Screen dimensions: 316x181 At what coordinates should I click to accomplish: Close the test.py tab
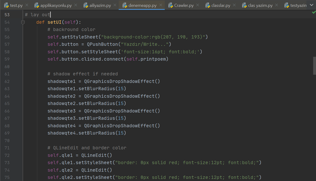point(27,5)
